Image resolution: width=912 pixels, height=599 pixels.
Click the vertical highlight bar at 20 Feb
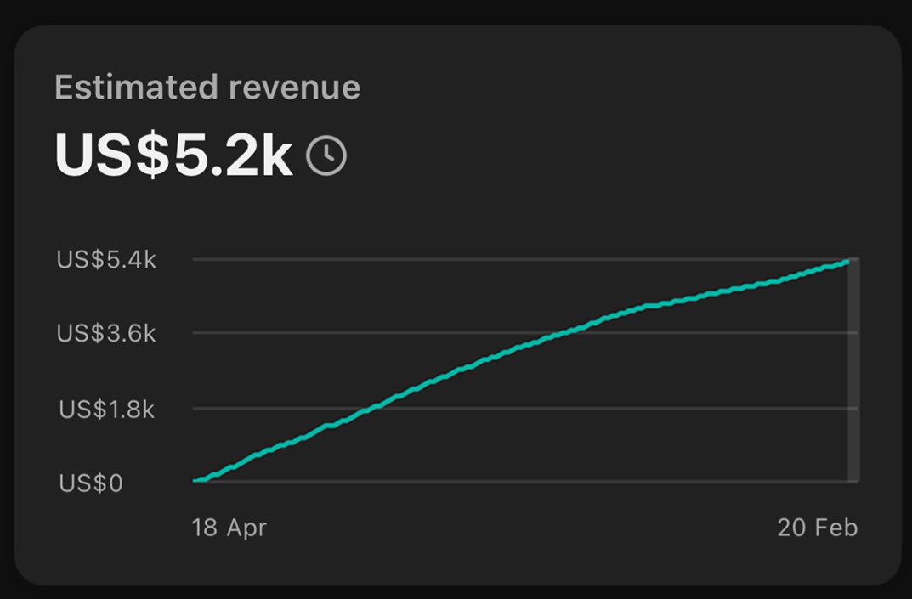(853, 370)
